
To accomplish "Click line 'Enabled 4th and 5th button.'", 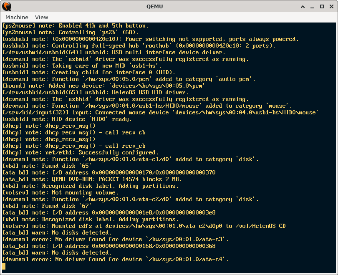I will 76,25.
